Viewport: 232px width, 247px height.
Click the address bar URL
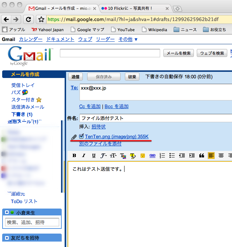tap(133, 19)
